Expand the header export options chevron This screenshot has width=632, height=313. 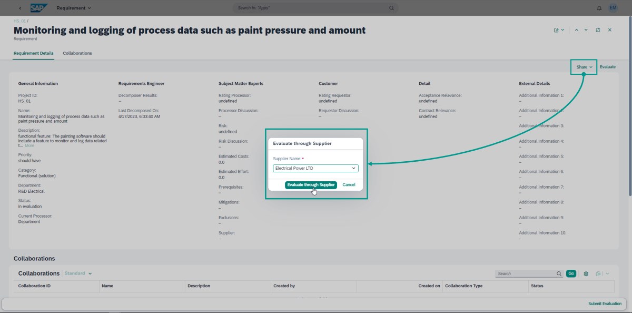tap(562, 30)
